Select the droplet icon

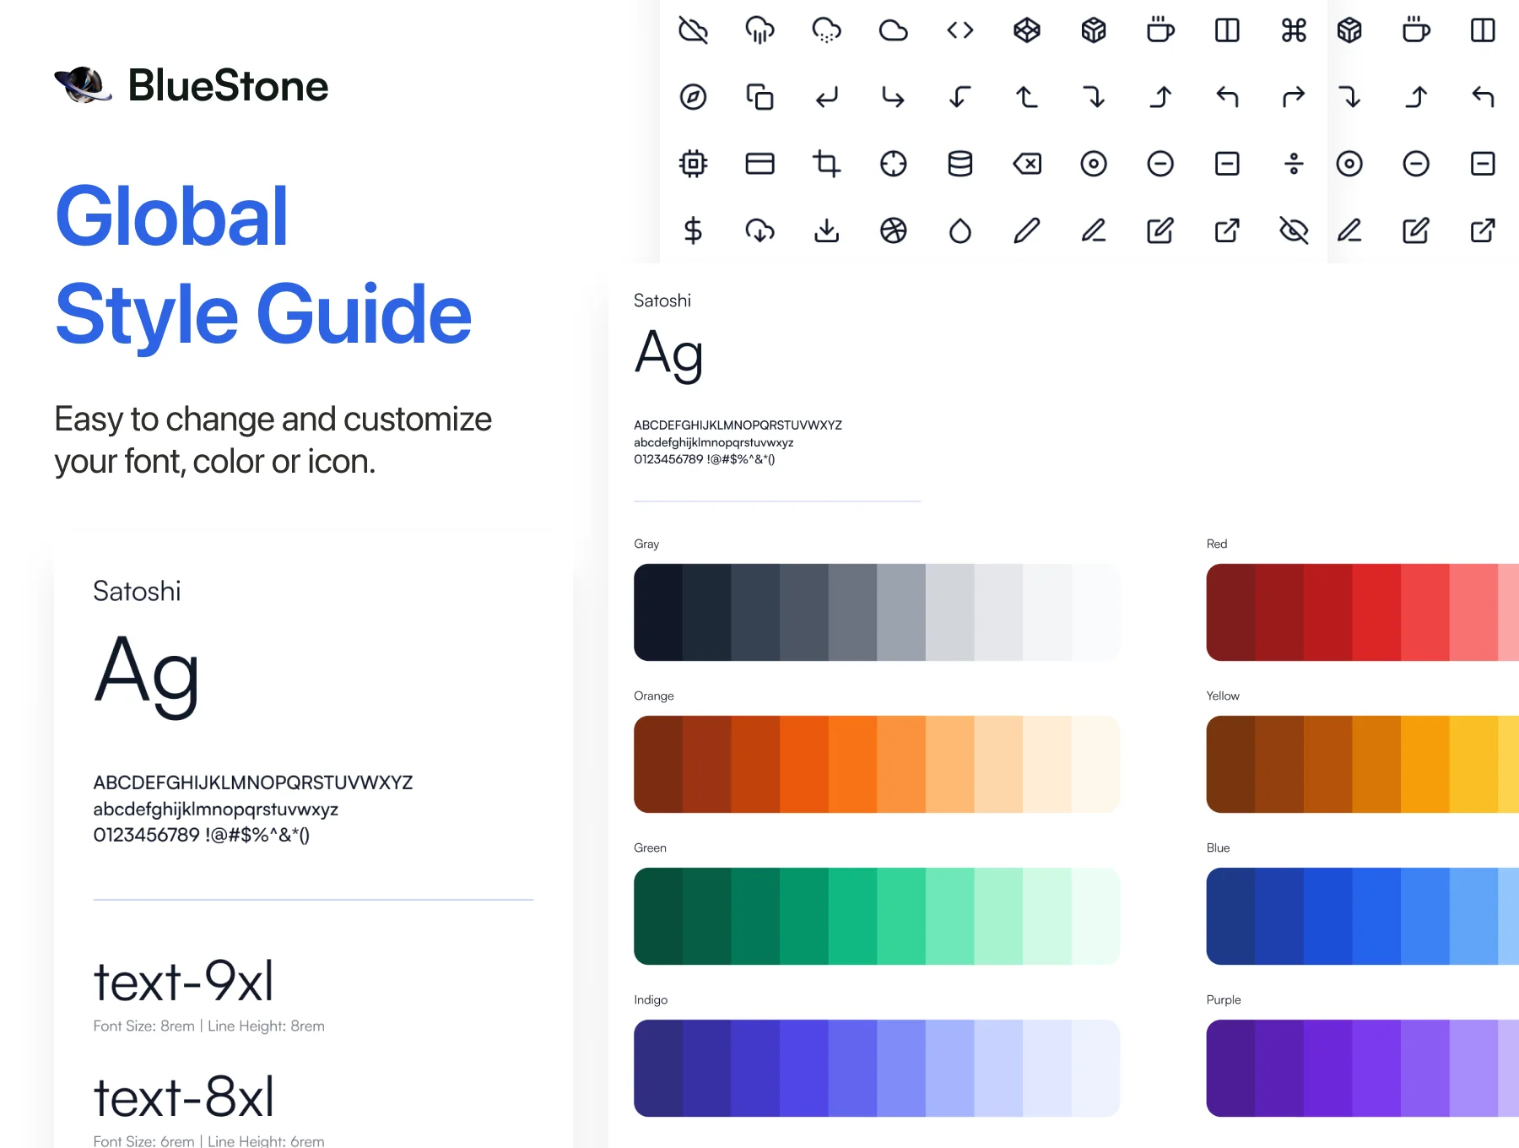point(960,230)
